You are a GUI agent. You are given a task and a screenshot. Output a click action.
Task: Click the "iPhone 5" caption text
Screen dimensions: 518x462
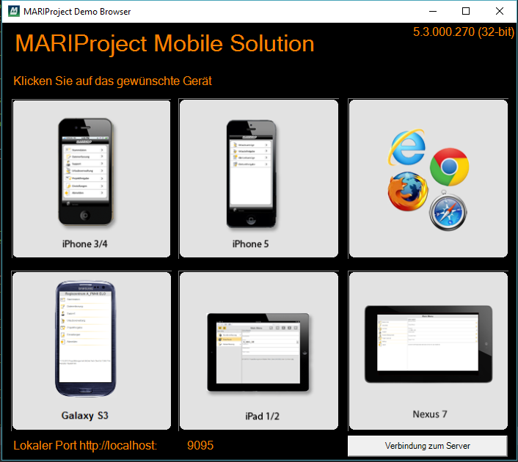[x=251, y=244]
